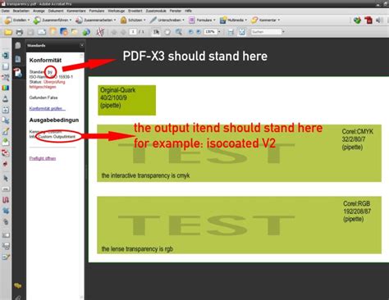Select the arrow pointer tool in left toolbar
This screenshot has height=300, width=389.
click(6, 179)
